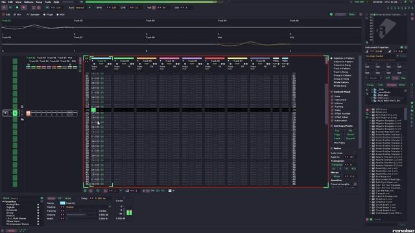Screen dimensions: 415x233
Task: Enable the record (edit mode) button
Action: pyautogui.click(x=24, y=8)
